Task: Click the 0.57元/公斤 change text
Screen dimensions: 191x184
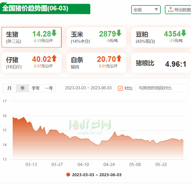Action: pos(43,66)
